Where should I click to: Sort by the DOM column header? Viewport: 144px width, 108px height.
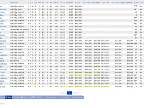[135, 3]
